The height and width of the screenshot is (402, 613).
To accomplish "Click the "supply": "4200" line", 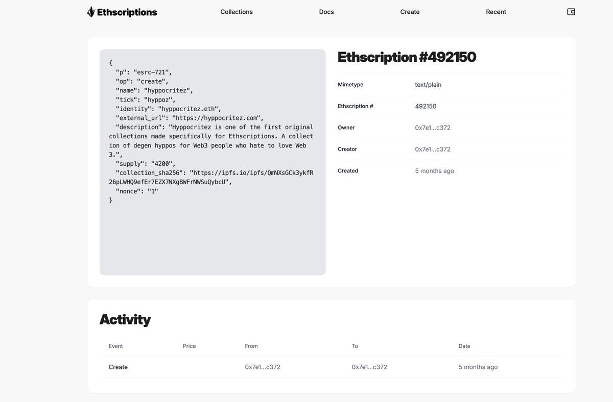I will 146,164.
